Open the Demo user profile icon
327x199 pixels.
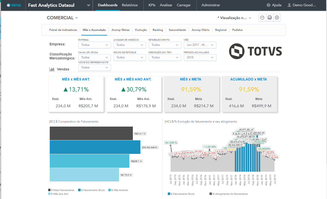tap(289, 5)
